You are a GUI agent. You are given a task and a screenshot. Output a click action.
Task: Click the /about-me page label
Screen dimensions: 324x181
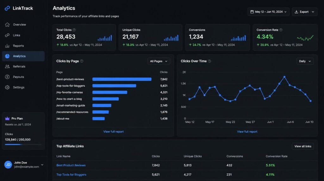(x=63, y=119)
